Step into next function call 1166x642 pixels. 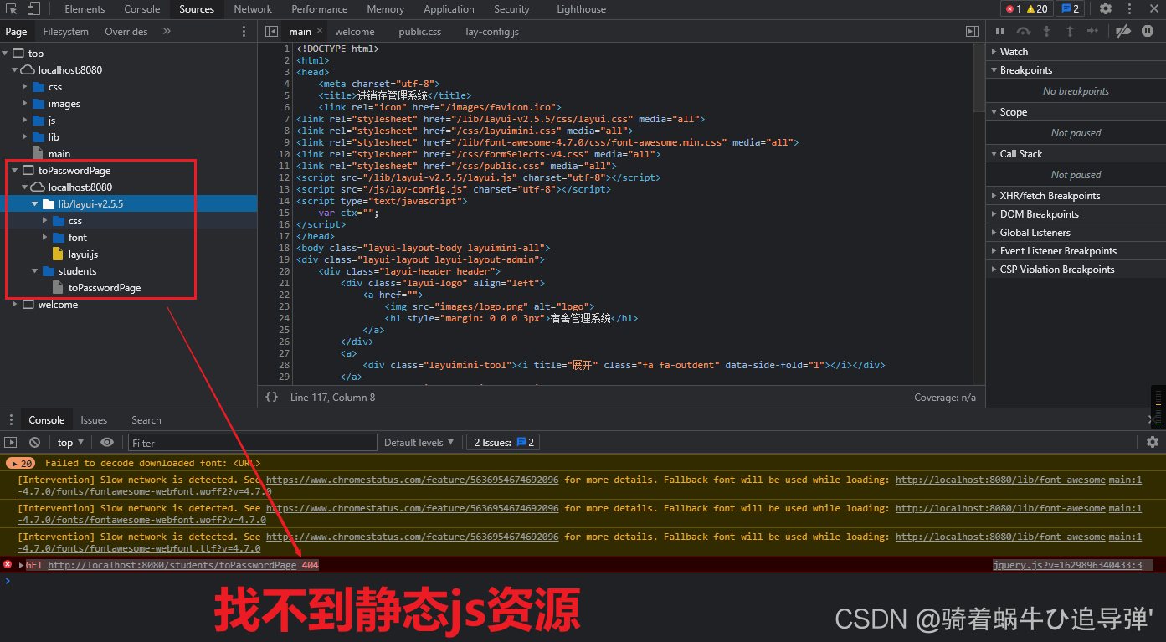[1046, 31]
